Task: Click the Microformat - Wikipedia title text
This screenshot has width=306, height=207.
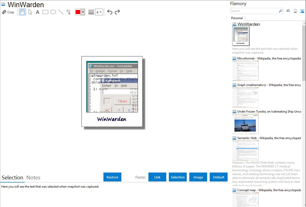Action: (269, 58)
